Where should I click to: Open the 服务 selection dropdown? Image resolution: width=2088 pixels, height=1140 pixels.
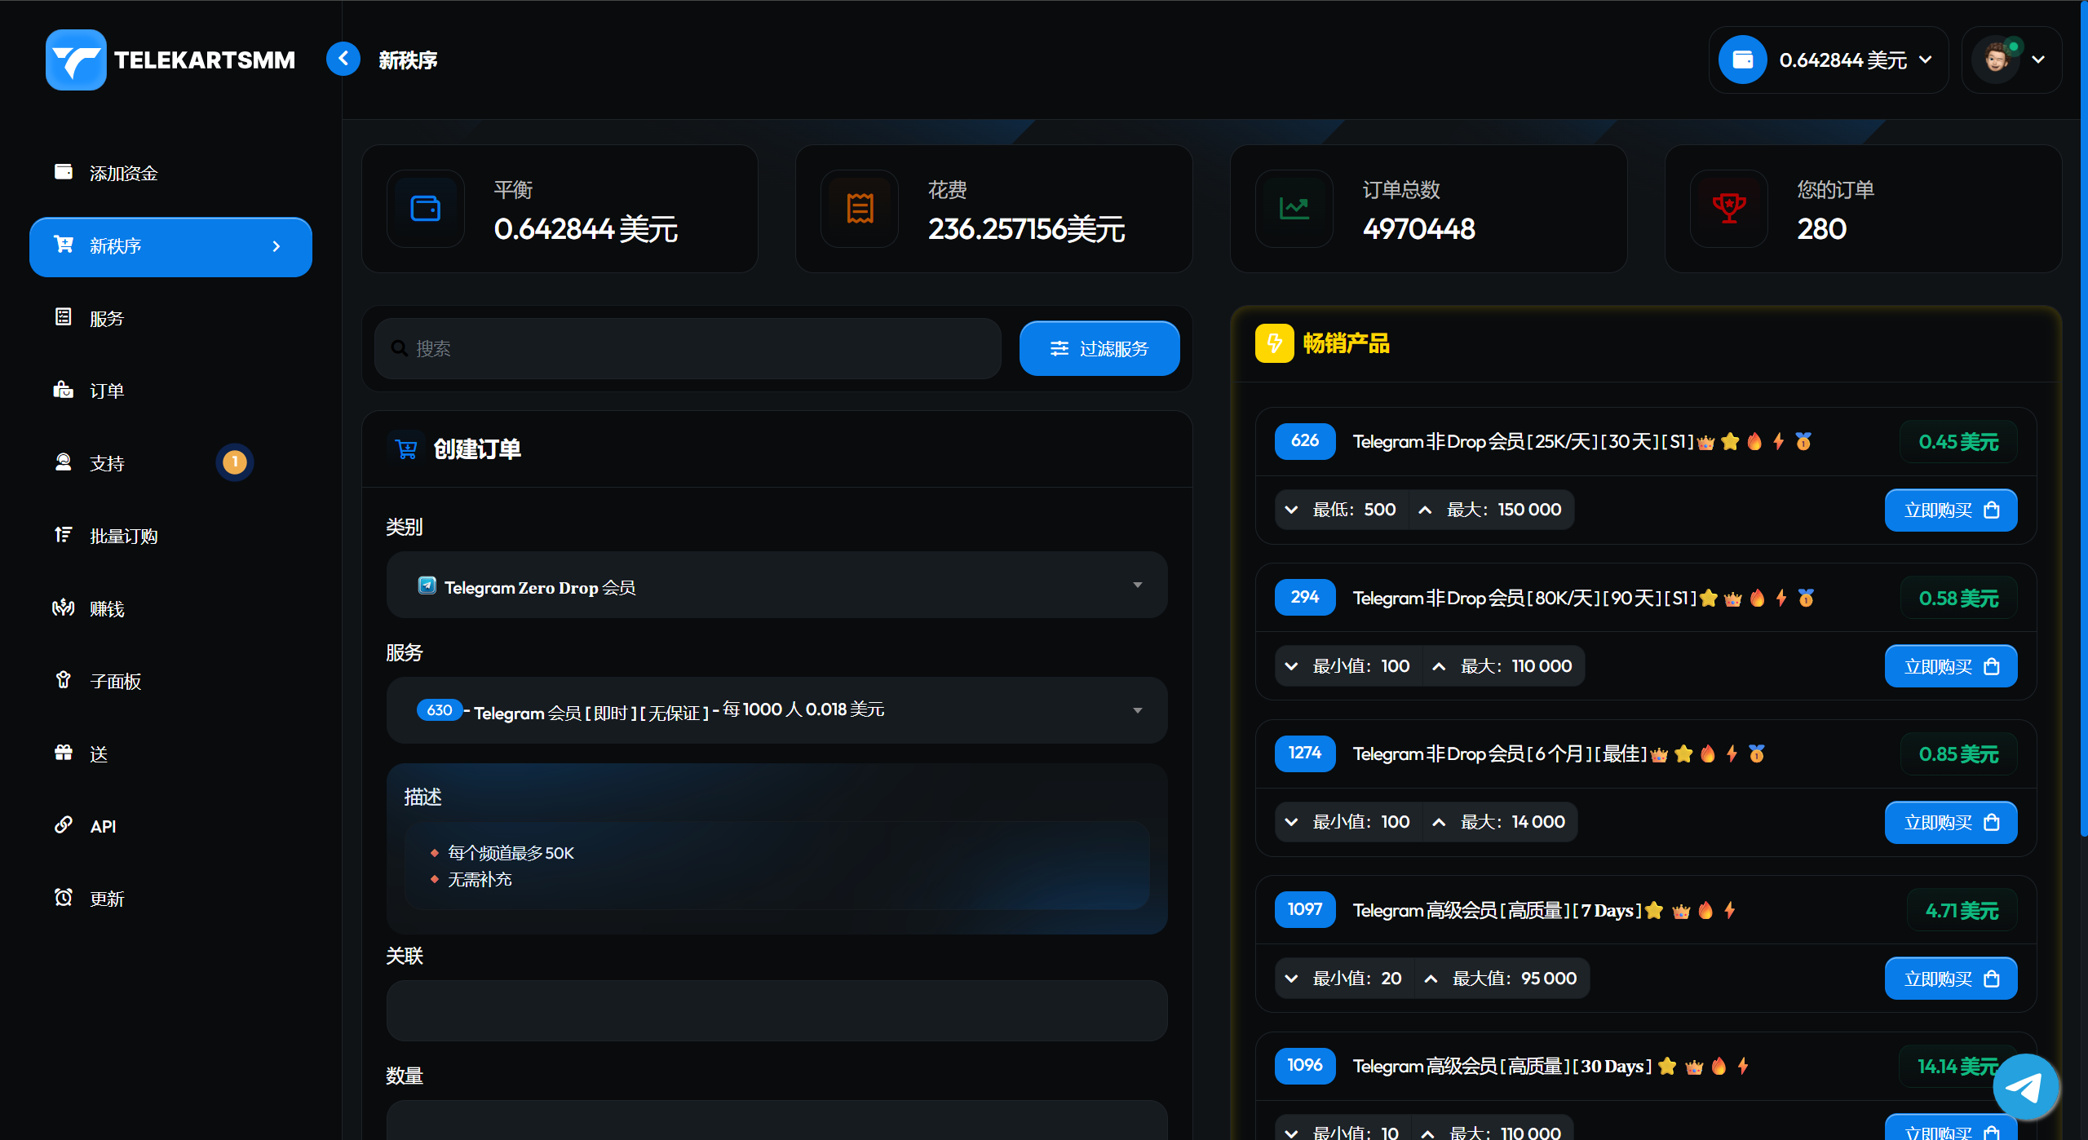[x=776, y=710]
